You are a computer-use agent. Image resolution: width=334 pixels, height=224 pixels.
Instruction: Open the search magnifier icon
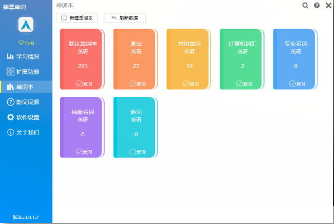click(x=305, y=5)
